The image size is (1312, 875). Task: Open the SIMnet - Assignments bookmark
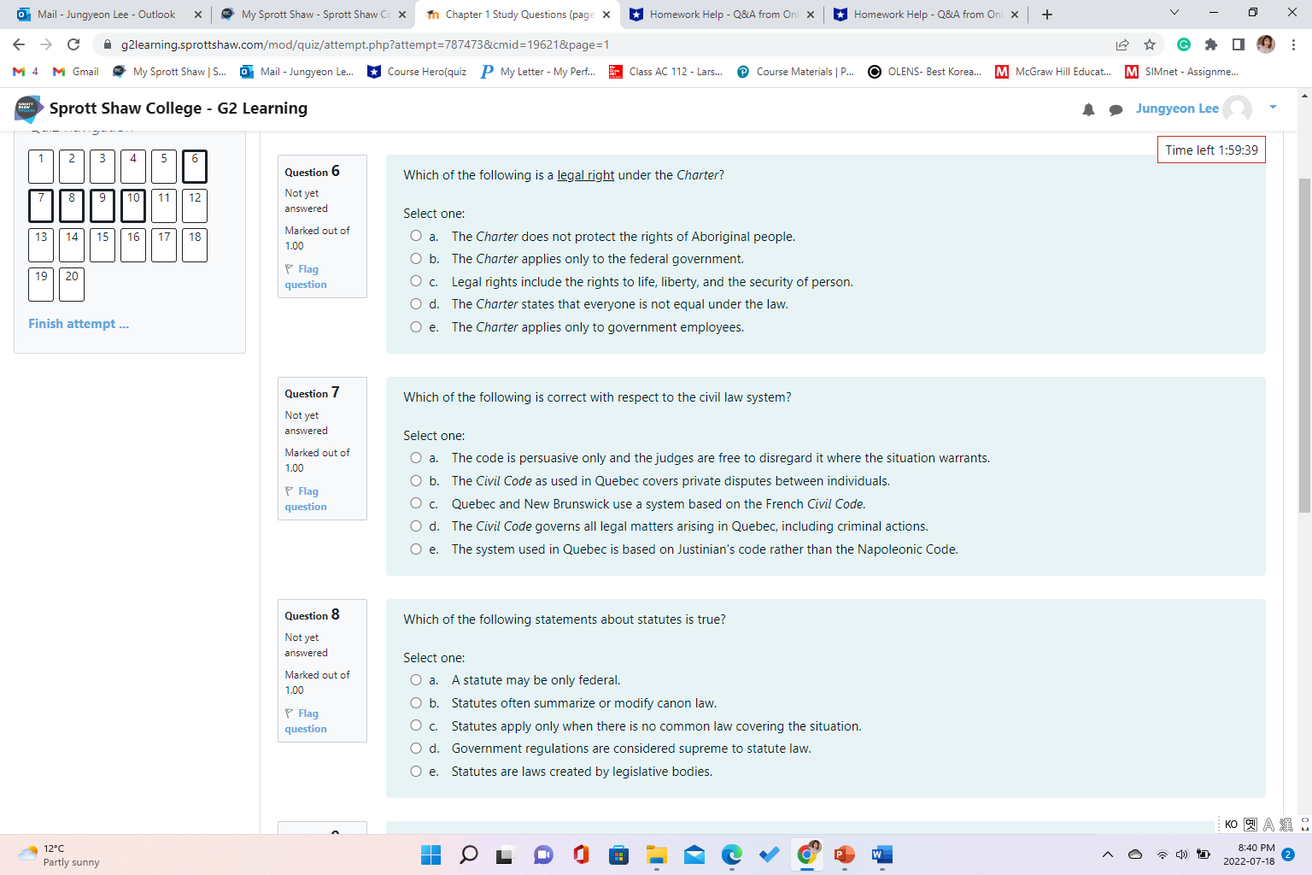pos(1181,72)
